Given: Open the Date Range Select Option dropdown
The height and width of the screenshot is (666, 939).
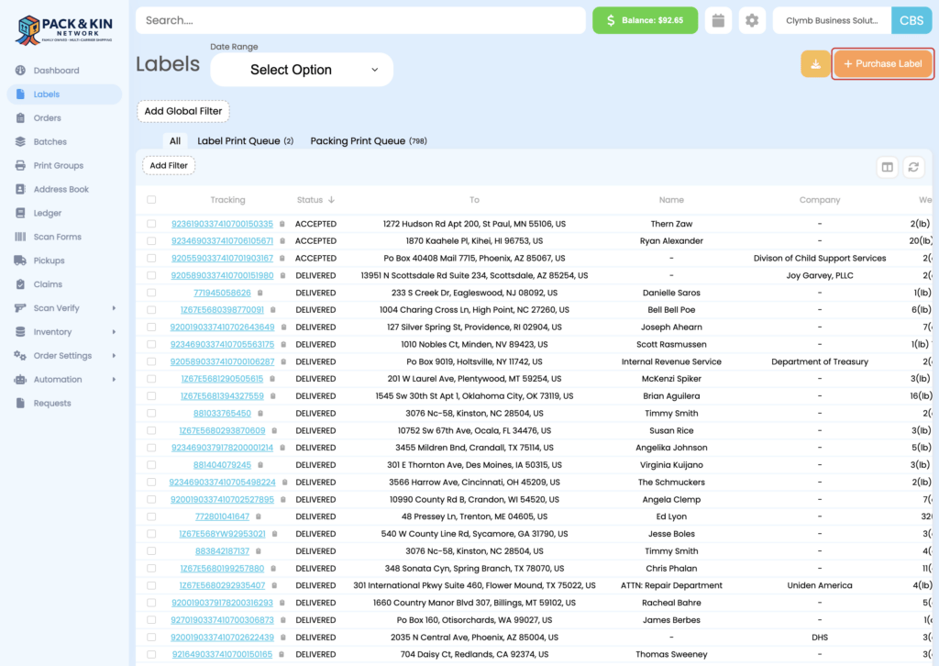Looking at the screenshot, I should coord(301,69).
